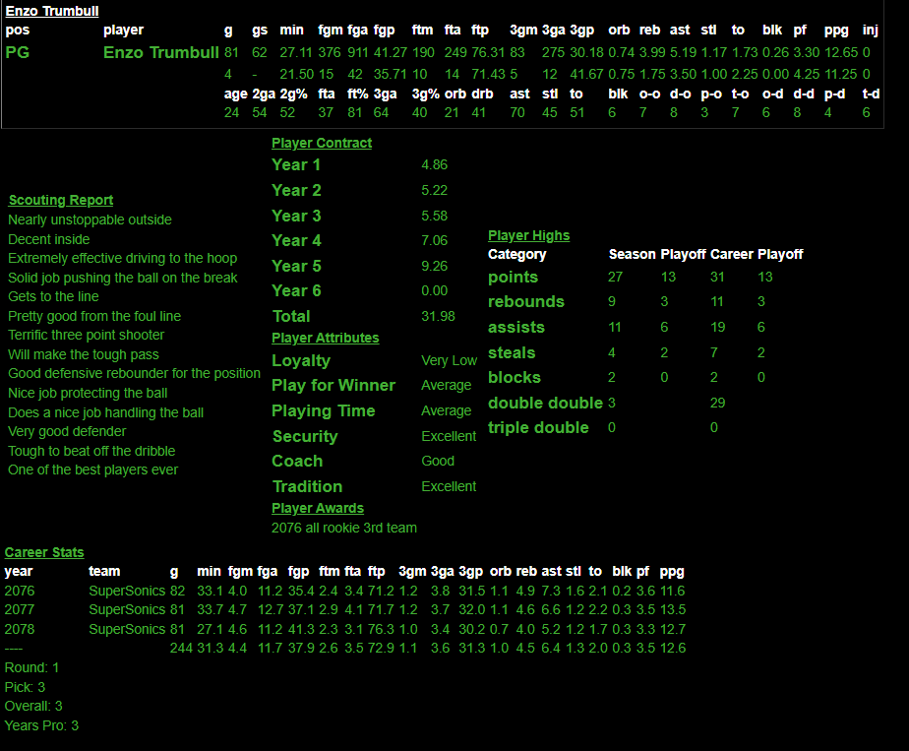Open the Player Contract heading
Screen dimensions: 909x751
coord(322,143)
